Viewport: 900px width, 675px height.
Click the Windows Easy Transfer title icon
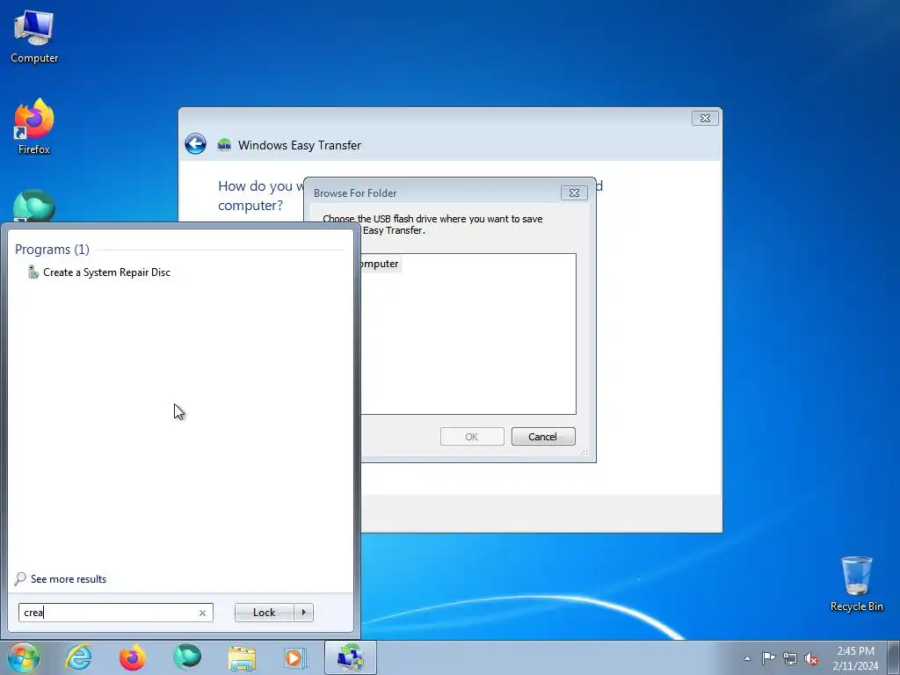tap(224, 145)
